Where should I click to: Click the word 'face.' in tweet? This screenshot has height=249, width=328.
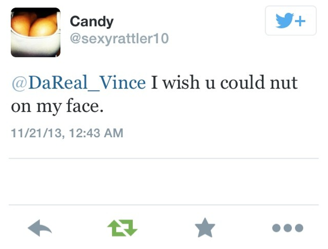tap(85, 106)
